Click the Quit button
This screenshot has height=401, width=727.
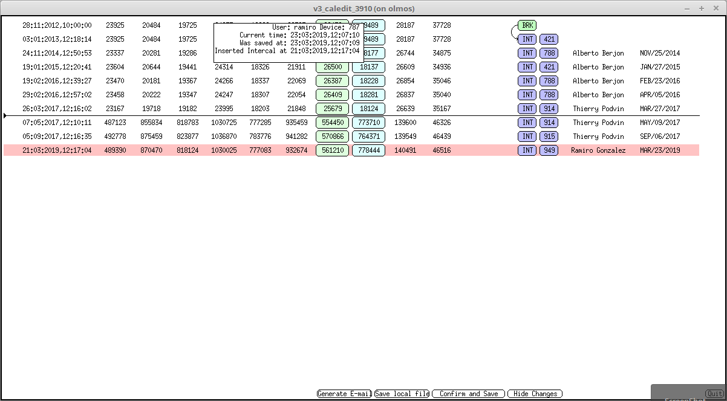[714, 394]
